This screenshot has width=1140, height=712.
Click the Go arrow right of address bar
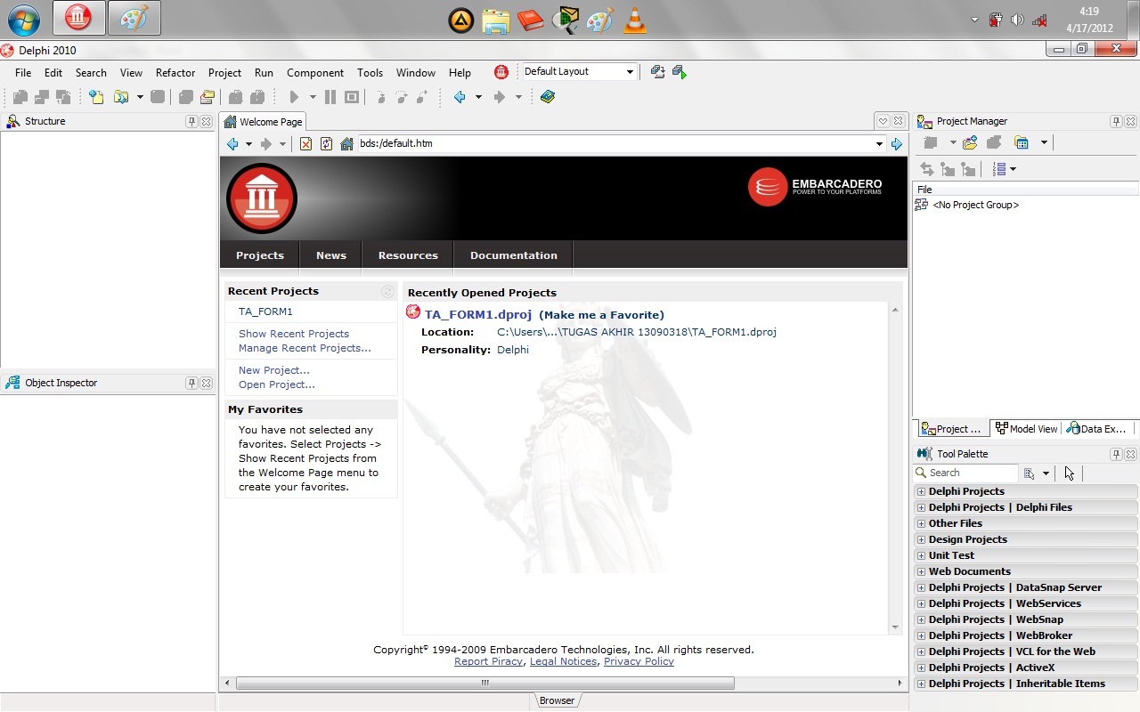point(897,144)
